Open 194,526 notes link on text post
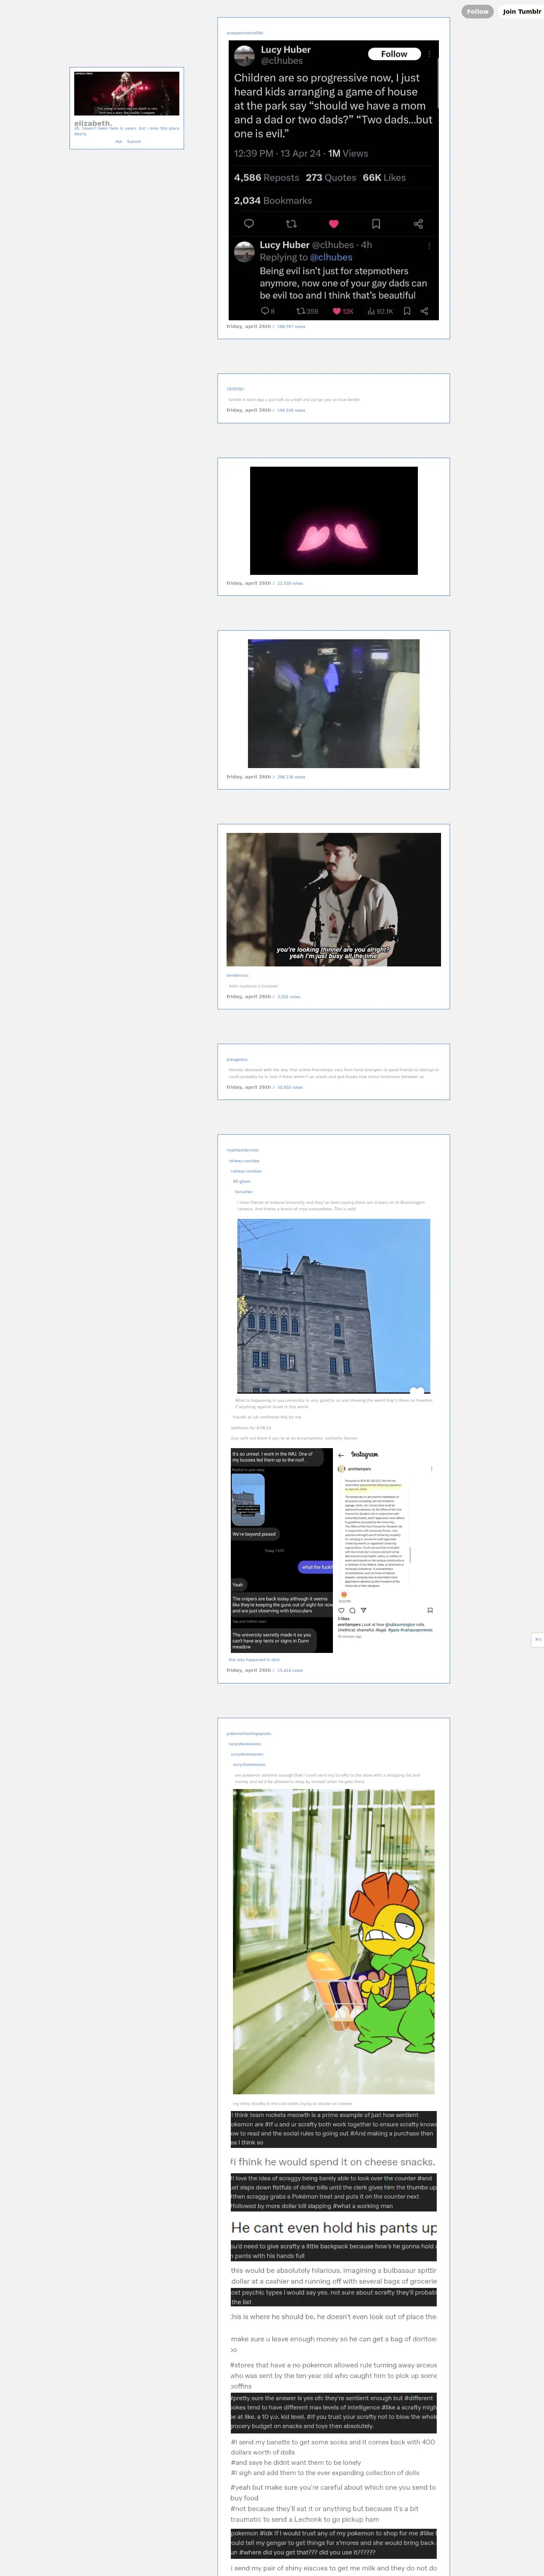The width and height of the screenshot is (544, 2576). tap(291, 410)
